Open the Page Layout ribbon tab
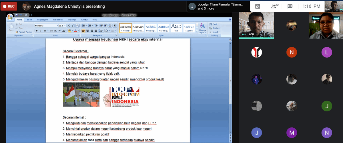The width and height of the screenshot is (343, 143). (x=43, y=20)
